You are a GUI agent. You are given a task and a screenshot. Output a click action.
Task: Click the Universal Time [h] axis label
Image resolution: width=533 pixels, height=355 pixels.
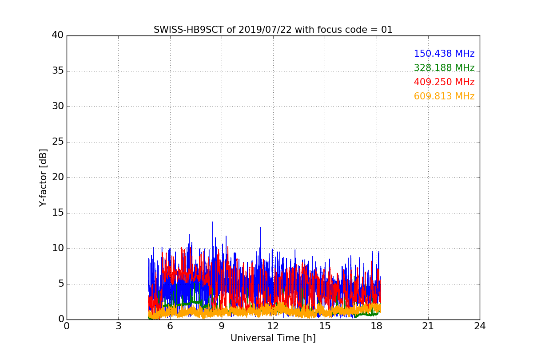tap(273, 338)
